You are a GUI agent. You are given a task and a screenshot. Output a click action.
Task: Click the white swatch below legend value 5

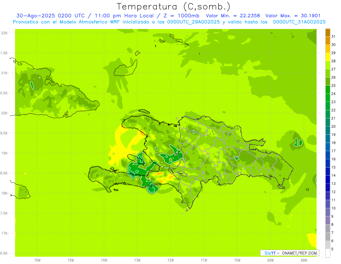pos(328,253)
